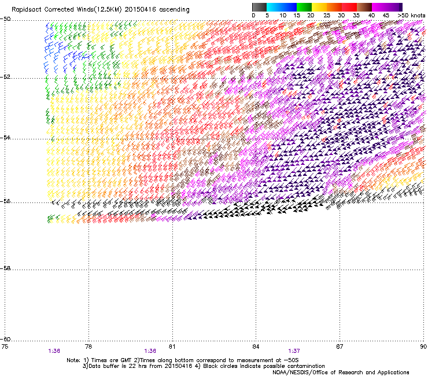Click longitude axis label '81'

[x=172, y=346]
